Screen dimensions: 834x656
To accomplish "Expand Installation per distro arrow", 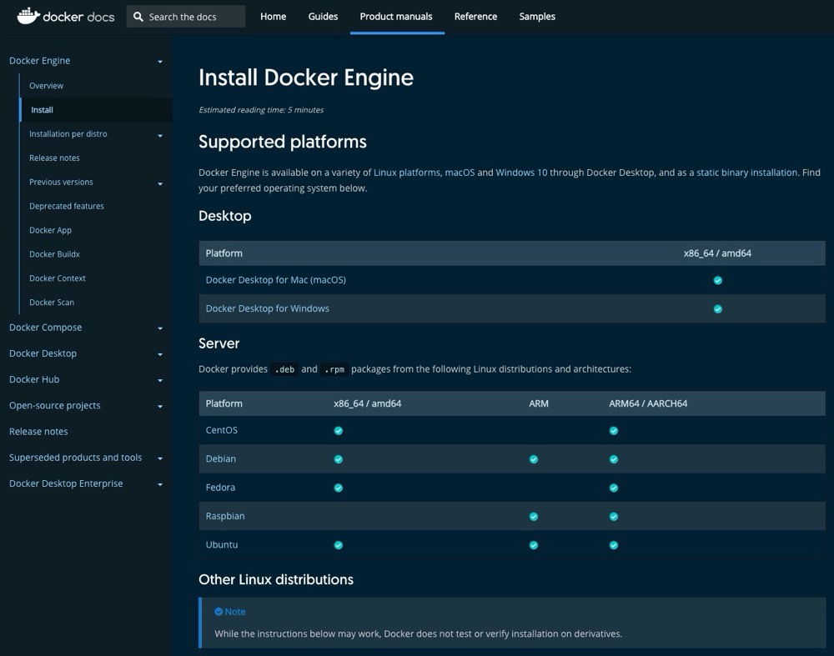I will click(x=160, y=136).
